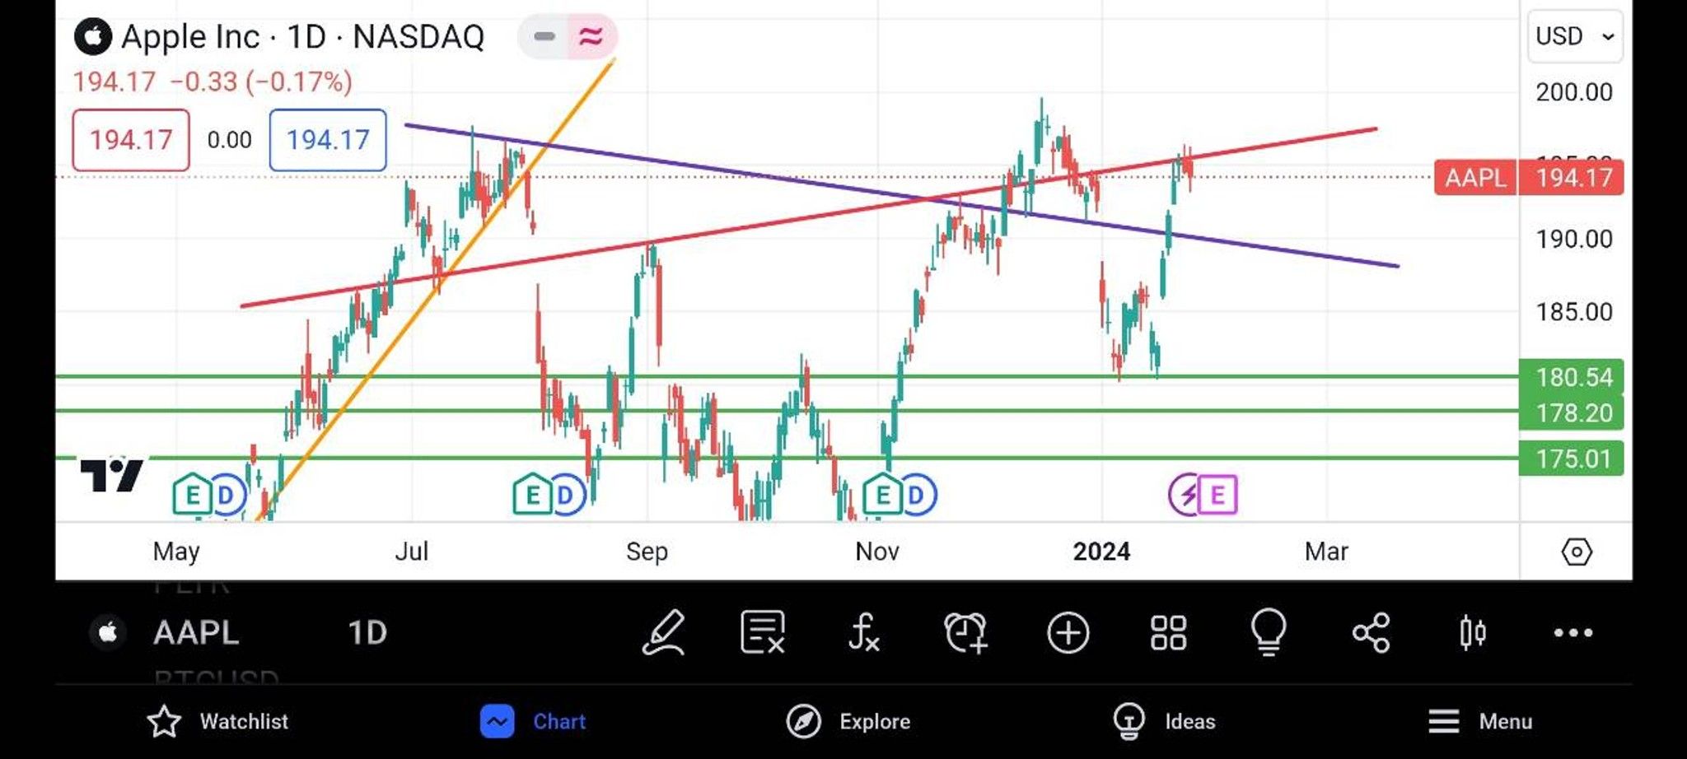
Task: Open the drawing tools pencil icon
Action: [664, 633]
